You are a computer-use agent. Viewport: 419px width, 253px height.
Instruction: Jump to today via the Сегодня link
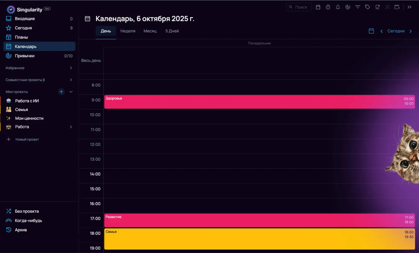(x=396, y=31)
